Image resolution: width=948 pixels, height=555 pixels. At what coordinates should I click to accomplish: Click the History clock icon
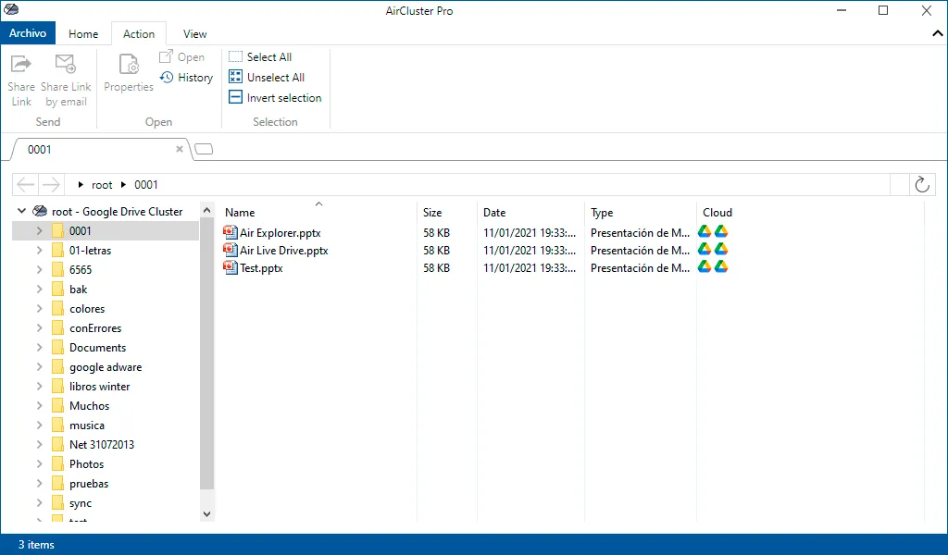(x=167, y=78)
